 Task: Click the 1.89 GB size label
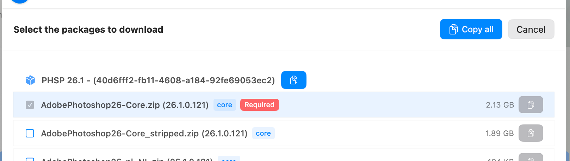point(499,133)
